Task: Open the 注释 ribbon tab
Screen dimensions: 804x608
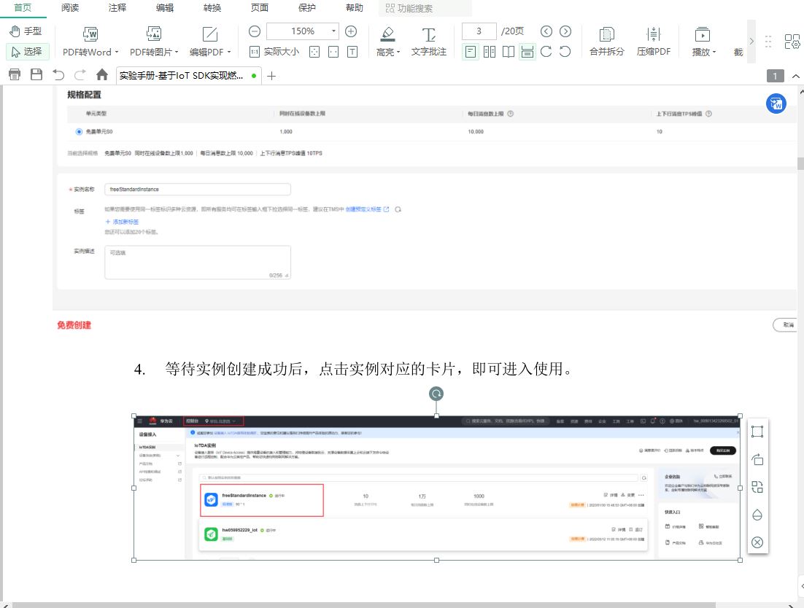Action: pyautogui.click(x=117, y=8)
